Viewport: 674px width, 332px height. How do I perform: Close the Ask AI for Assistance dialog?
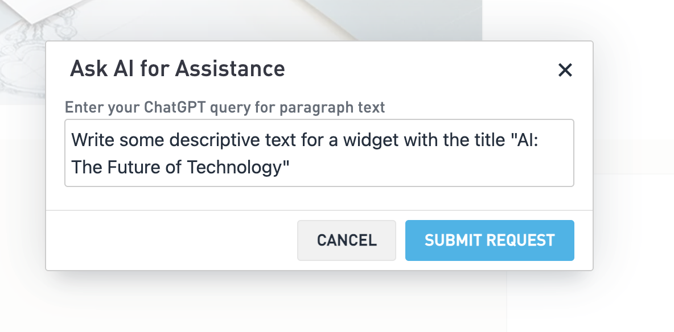(565, 70)
